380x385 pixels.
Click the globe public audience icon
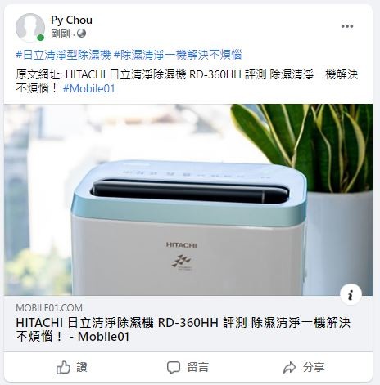(81, 34)
